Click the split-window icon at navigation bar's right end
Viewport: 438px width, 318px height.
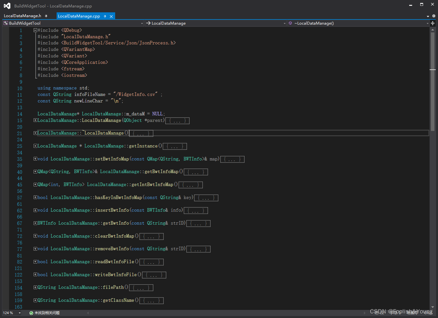[x=433, y=23]
